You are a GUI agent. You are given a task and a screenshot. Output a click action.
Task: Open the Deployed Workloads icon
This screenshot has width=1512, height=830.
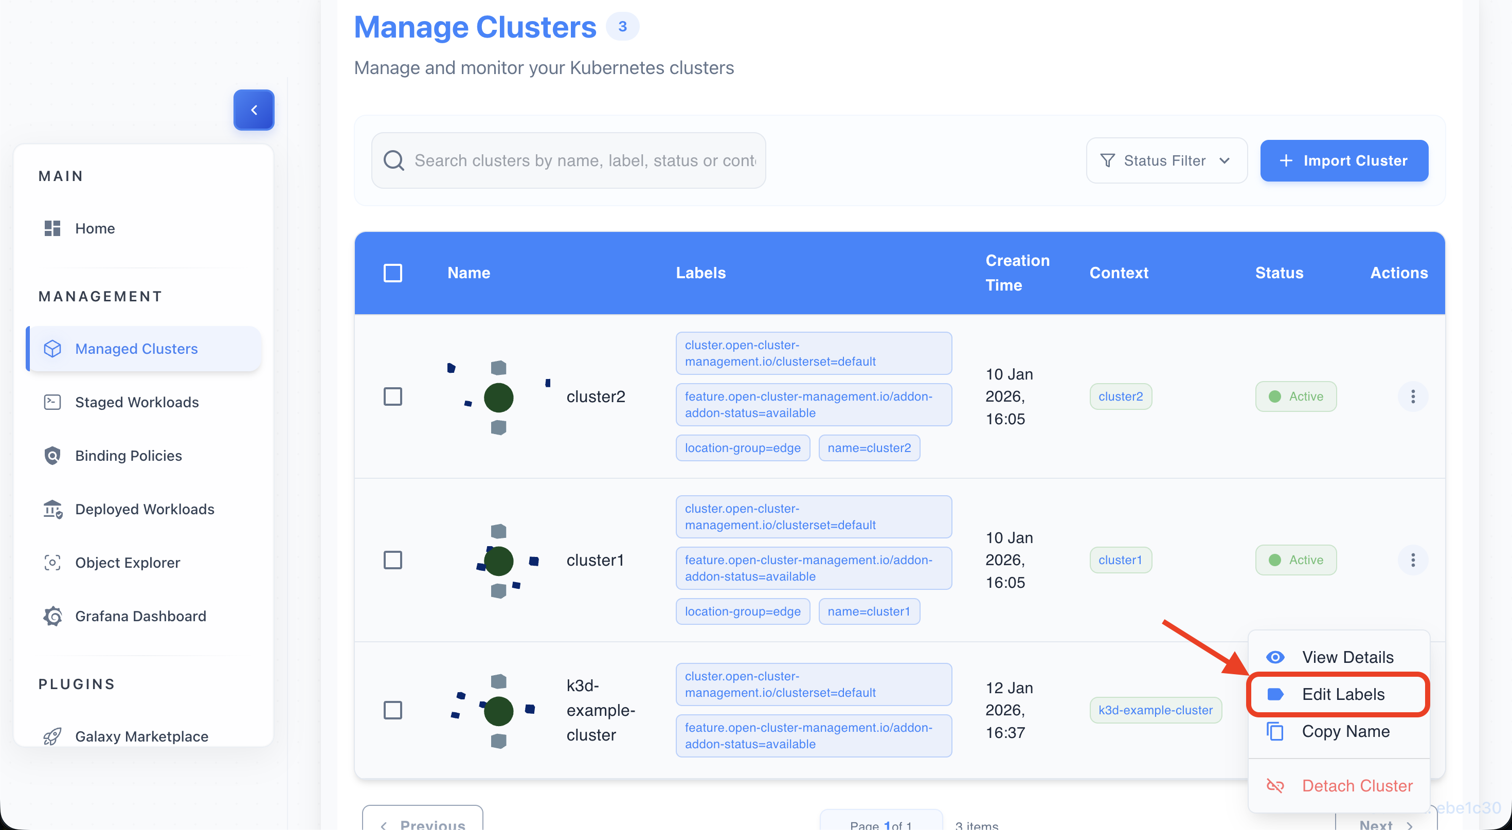click(x=52, y=509)
